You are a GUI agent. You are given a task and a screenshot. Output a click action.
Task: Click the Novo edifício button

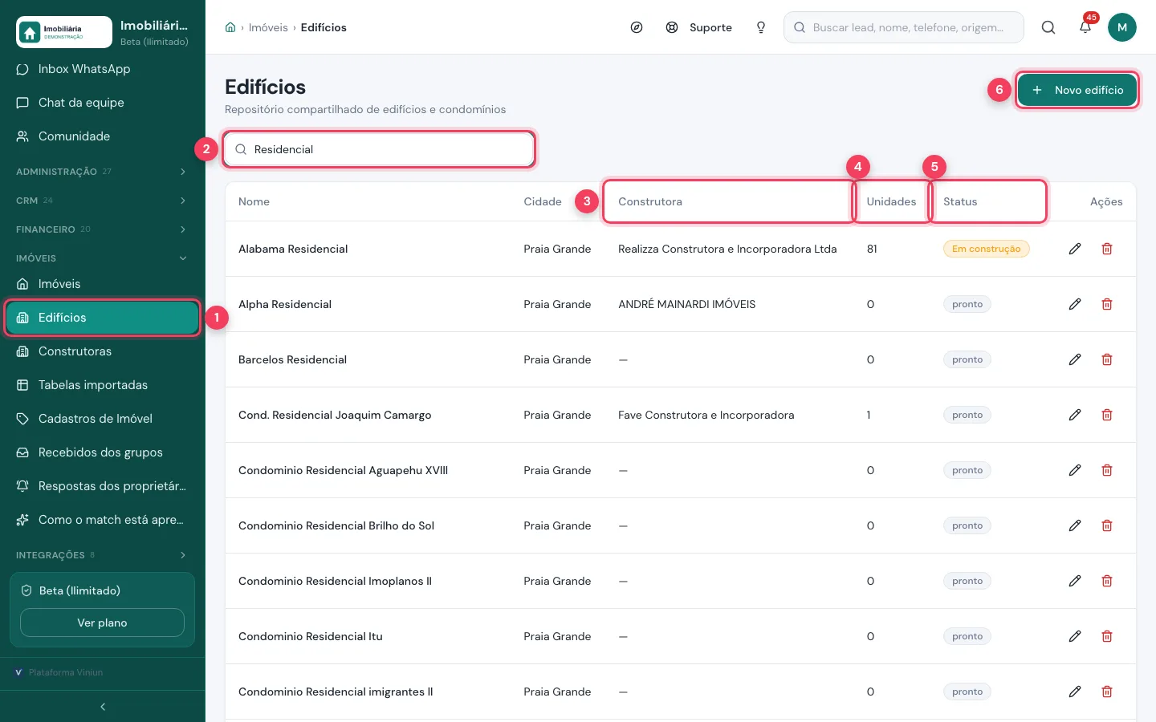click(1077, 90)
